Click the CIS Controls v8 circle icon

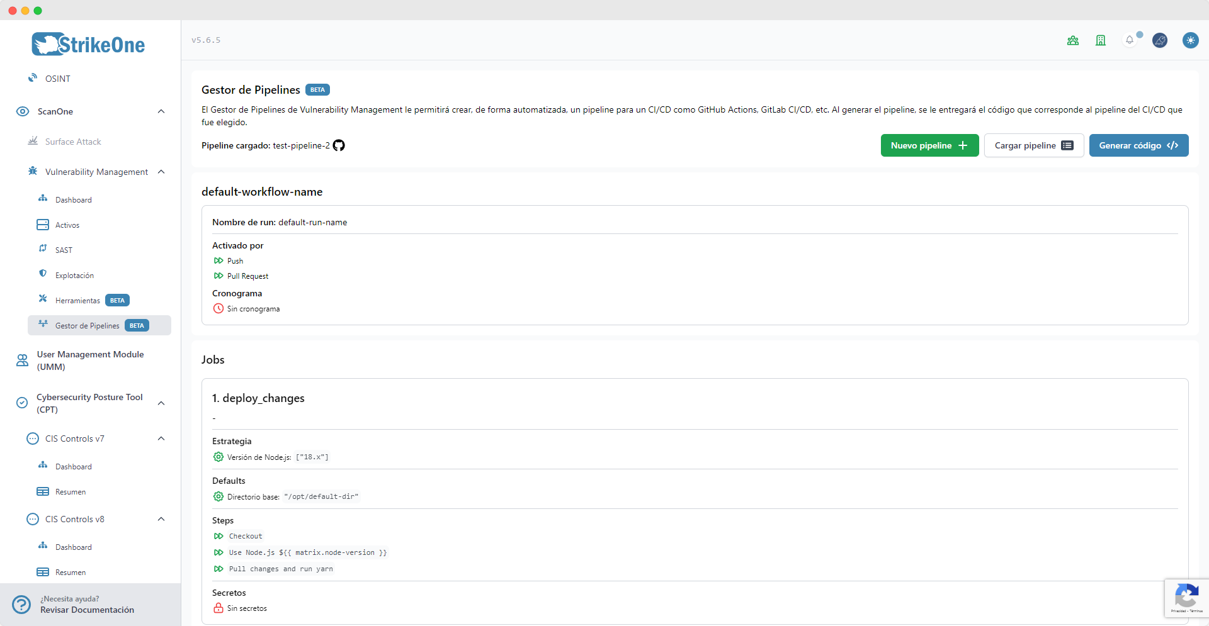(33, 519)
